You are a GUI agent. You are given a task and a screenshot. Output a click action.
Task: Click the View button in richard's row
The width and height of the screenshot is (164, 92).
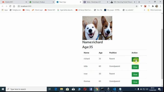(x=135, y=60)
